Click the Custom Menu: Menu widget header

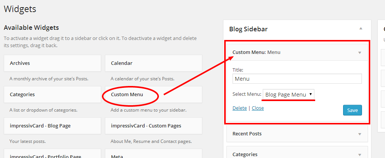pos(257,52)
